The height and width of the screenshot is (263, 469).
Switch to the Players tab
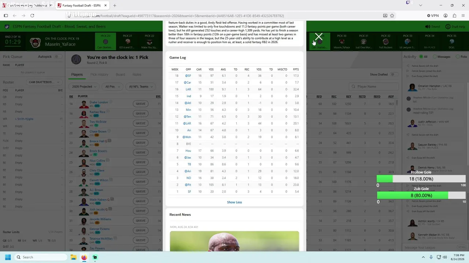click(x=77, y=75)
